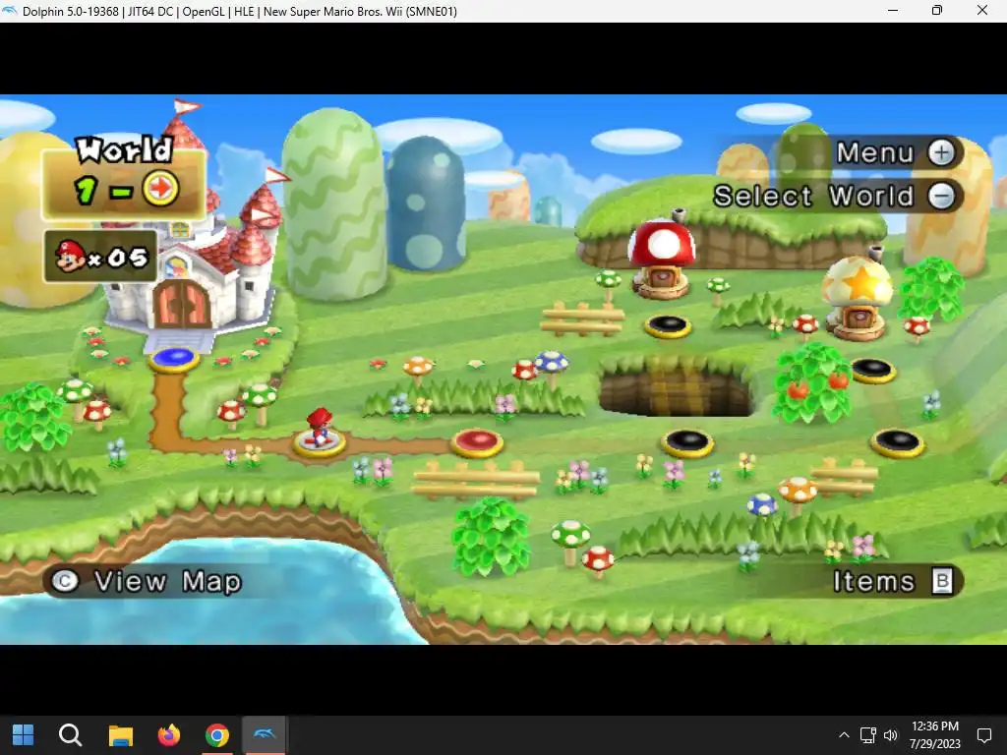Maximize the Dolphin window
The image size is (1007, 755).
click(937, 10)
